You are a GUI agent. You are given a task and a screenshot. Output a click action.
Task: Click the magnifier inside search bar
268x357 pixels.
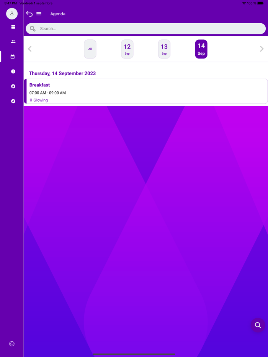(x=33, y=29)
